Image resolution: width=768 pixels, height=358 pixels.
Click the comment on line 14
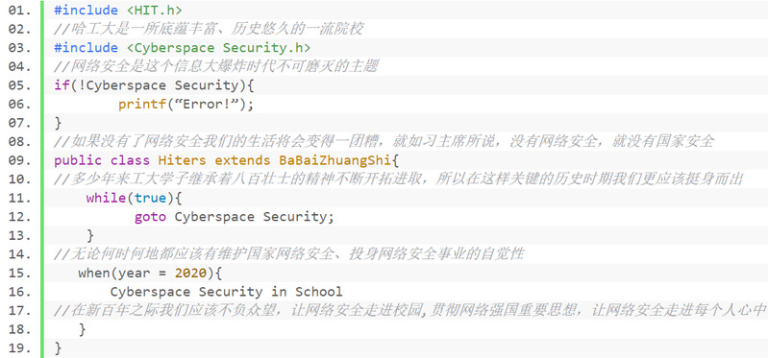pyautogui.click(x=289, y=254)
